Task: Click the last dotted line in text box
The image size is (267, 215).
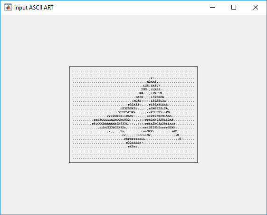Action: coord(133,159)
